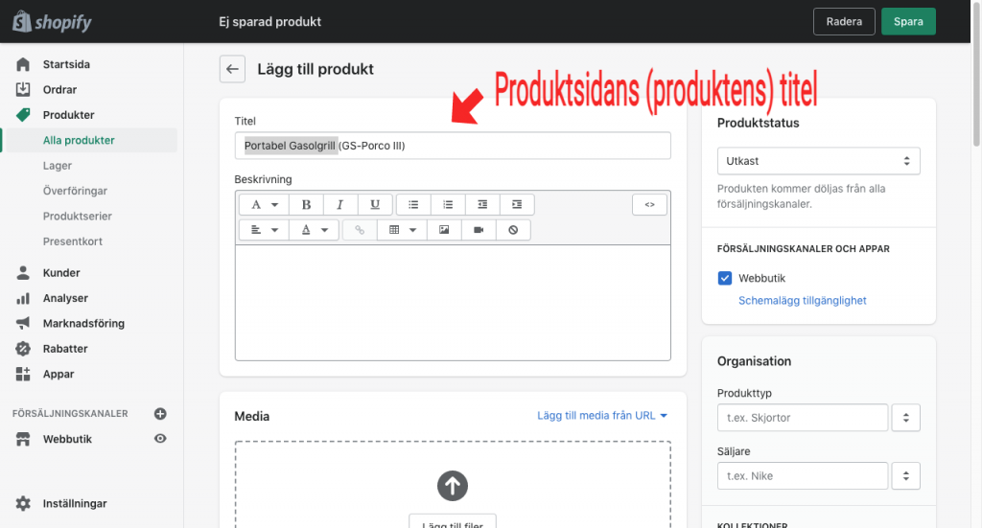The width and height of the screenshot is (982, 528).
Task: Open the Produkttyp suggestions stepper
Action: click(x=905, y=417)
